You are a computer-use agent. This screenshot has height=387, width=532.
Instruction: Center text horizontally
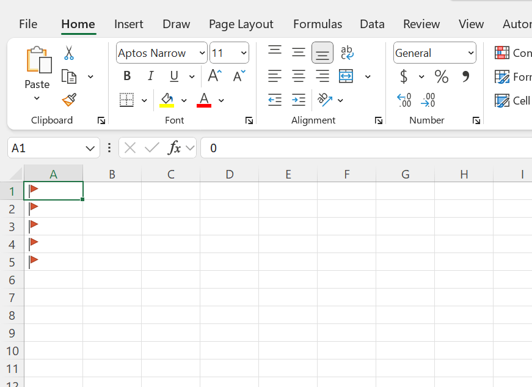[x=299, y=76]
